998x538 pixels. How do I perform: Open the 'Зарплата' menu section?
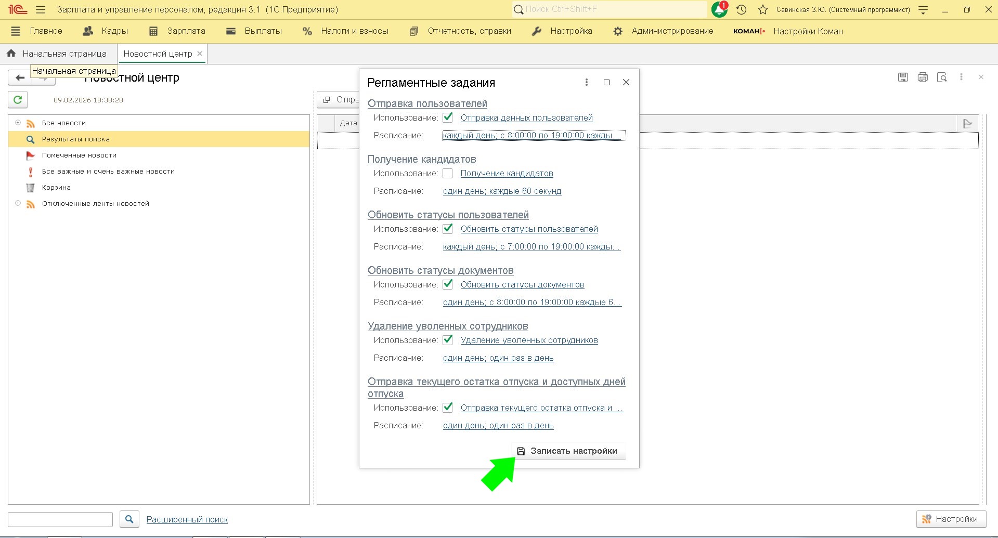click(x=177, y=31)
